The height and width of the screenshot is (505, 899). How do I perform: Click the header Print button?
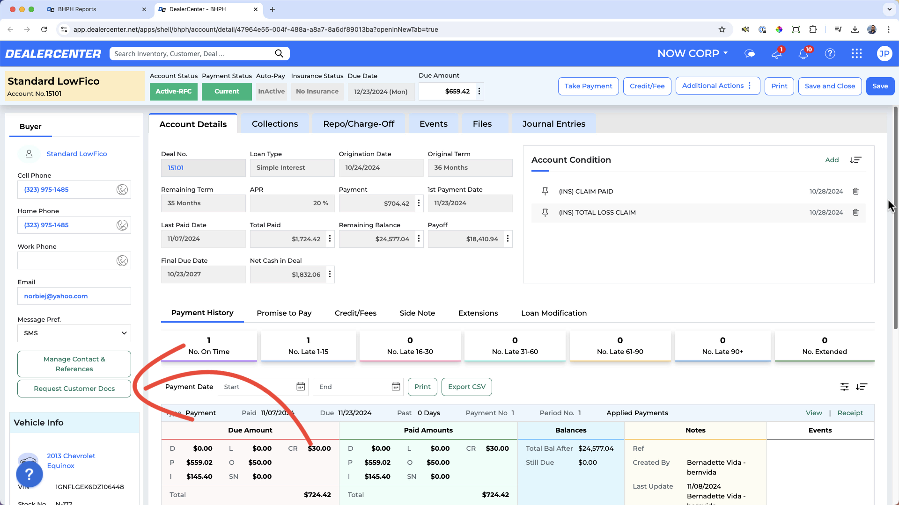point(779,86)
